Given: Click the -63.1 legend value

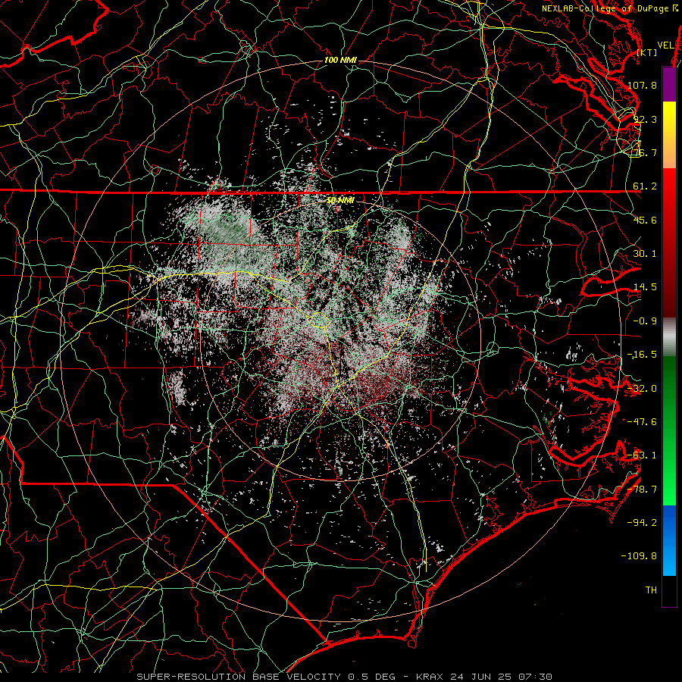Looking at the screenshot, I should point(642,455).
